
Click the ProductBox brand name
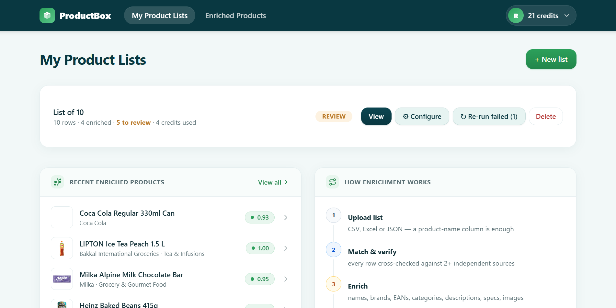(x=85, y=16)
